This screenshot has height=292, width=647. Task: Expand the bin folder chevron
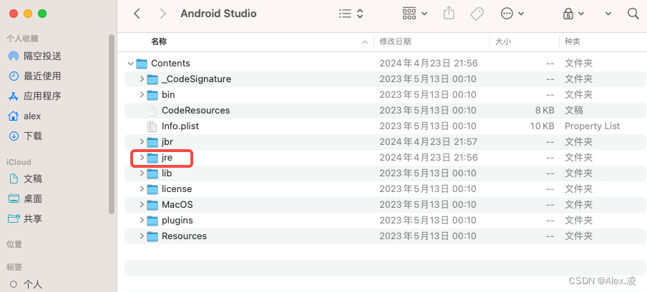(x=142, y=94)
